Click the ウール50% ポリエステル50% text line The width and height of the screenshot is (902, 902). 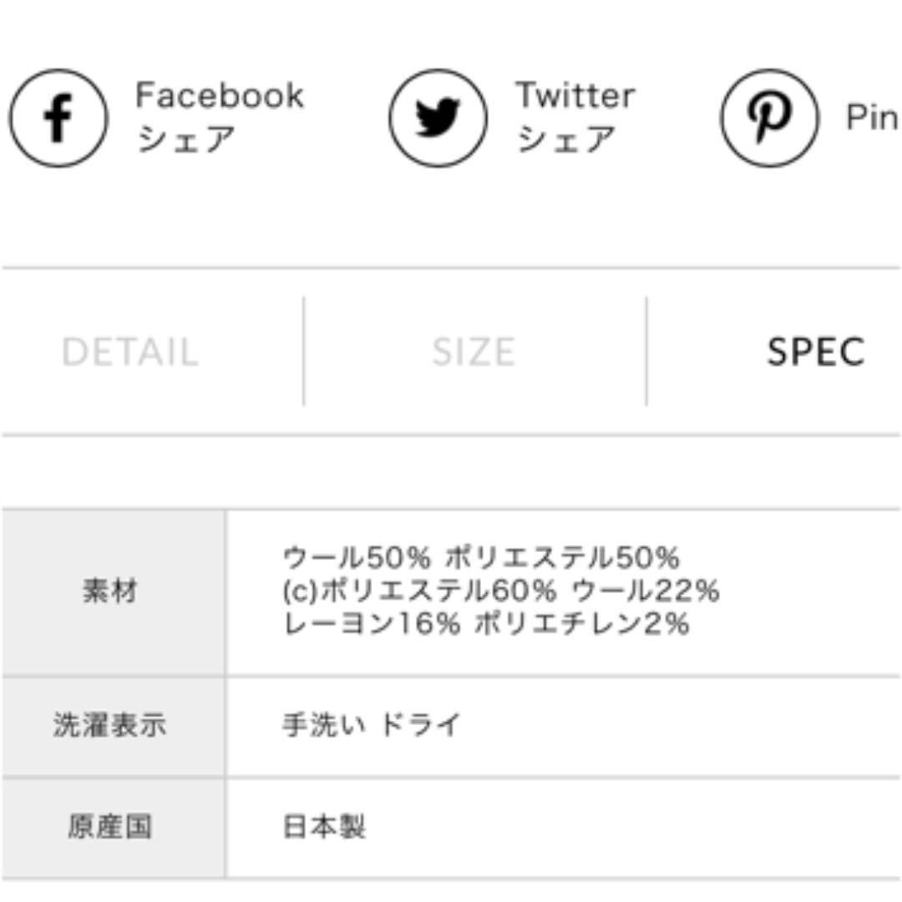(x=481, y=557)
